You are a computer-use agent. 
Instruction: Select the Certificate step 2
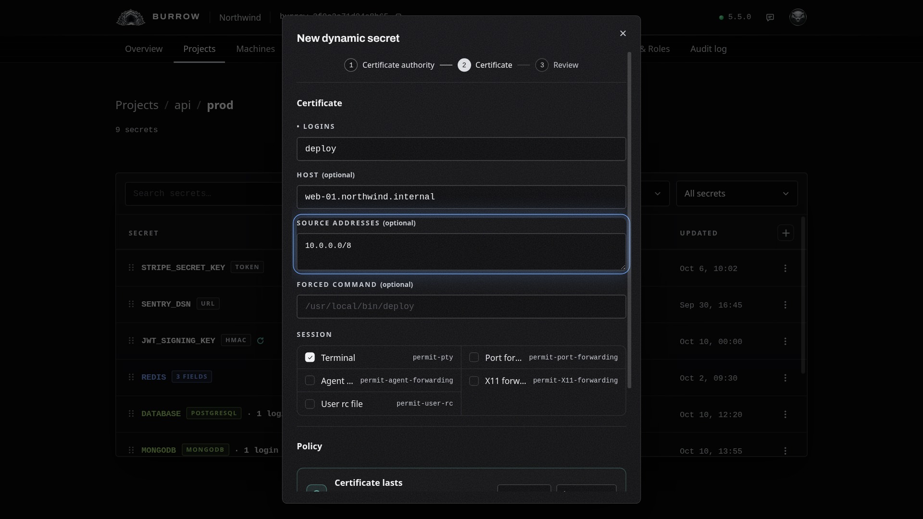(485, 65)
